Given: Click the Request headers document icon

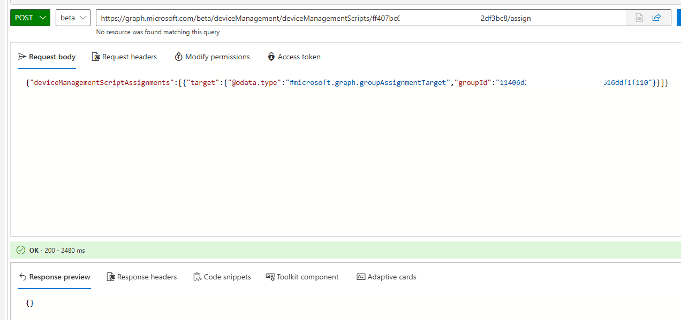Looking at the screenshot, I should (96, 56).
